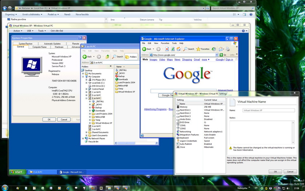The width and height of the screenshot is (305, 191).
Task: Click the Up folder icon in Explorer toolbar
Action: [107, 57]
